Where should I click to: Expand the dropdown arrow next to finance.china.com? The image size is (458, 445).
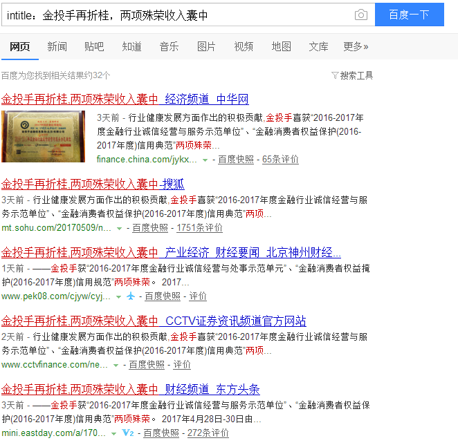point(205,160)
